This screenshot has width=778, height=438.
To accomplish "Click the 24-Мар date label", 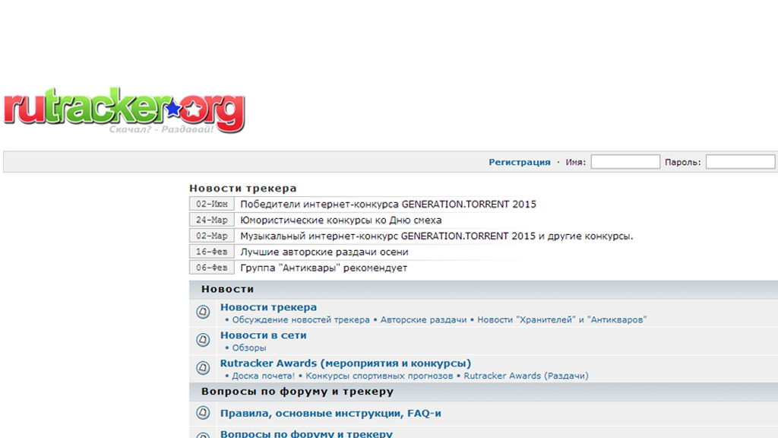I will 212,220.
